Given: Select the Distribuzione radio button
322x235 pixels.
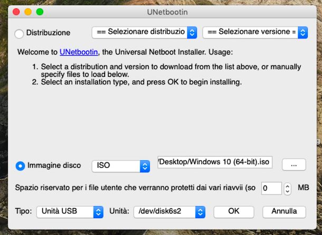Looking at the screenshot, I should point(19,34).
